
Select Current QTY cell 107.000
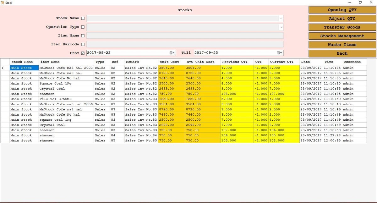click(284, 94)
